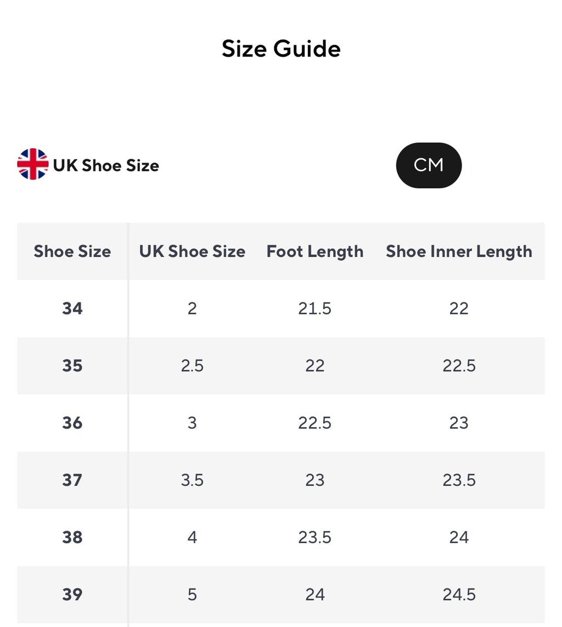The width and height of the screenshot is (562, 627).
Task: Select the CM unit button
Action: [x=429, y=165]
